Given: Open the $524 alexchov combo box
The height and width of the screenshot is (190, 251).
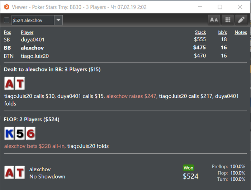Looking at the screenshot, I should (33, 20).
